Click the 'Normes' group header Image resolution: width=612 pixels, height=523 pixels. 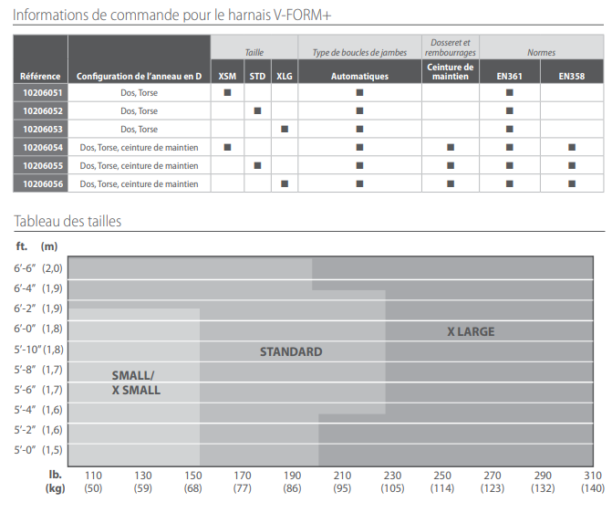coord(541,53)
